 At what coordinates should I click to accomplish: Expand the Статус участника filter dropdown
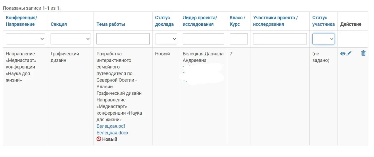click(x=323, y=39)
